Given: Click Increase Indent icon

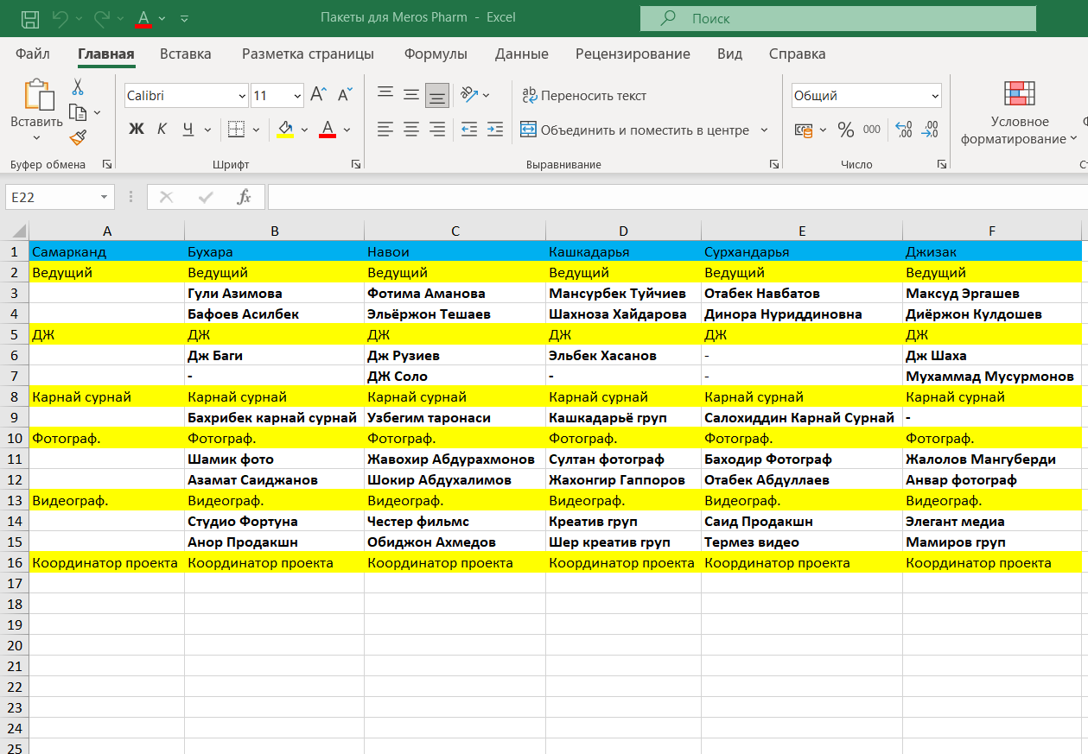Looking at the screenshot, I should click(x=494, y=130).
